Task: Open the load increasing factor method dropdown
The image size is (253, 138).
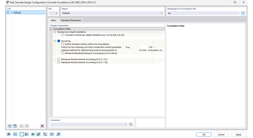Action: 151,50
